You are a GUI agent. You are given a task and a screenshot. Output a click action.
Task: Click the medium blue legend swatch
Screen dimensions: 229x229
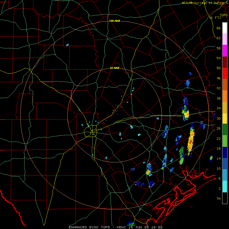point(225,164)
